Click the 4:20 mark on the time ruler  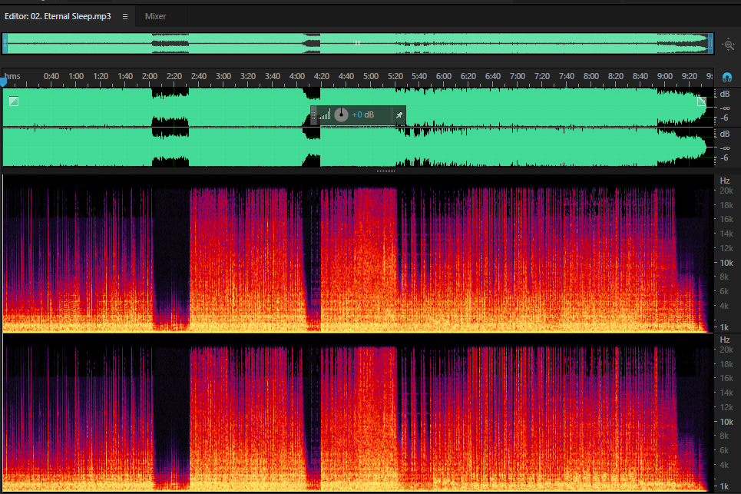click(321, 76)
